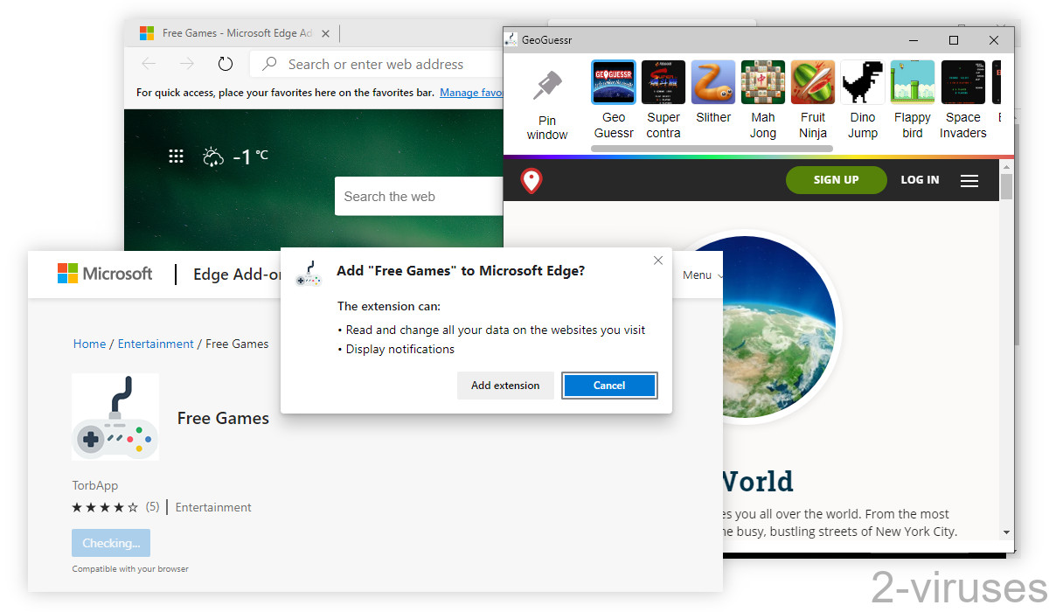Open the Entertainment breadcrumb link
1049x612 pixels.
pyautogui.click(x=156, y=344)
